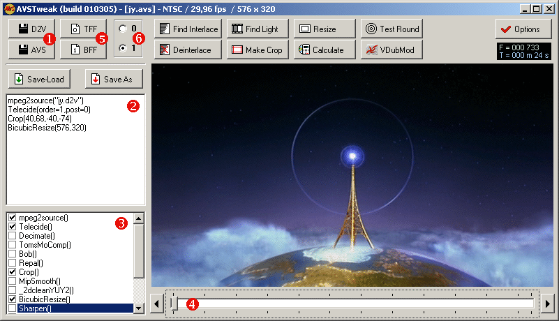Select radio option 0
Image resolution: width=559 pixels, height=321 pixels.
pyautogui.click(x=123, y=29)
